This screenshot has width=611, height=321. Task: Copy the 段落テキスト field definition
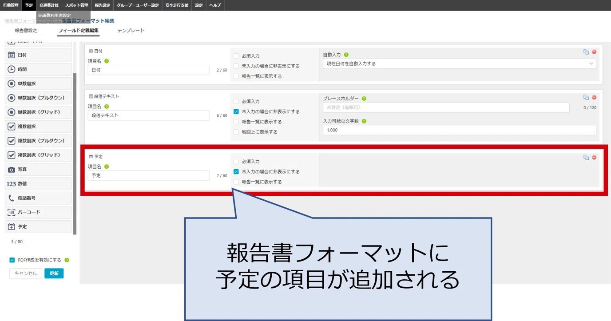(x=586, y=97)
